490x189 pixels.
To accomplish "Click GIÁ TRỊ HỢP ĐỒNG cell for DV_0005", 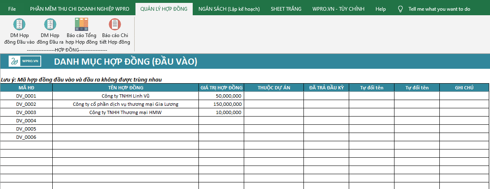I will (x=221, y=129).
